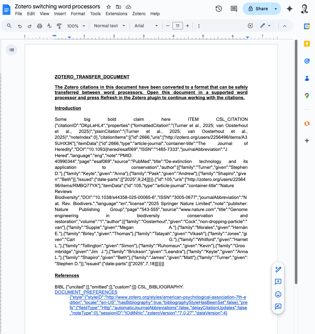Image resolution: width=315 pixels, height=334 pixels.
Task: Open Google Tasks side panel
Action: (307, 61)
